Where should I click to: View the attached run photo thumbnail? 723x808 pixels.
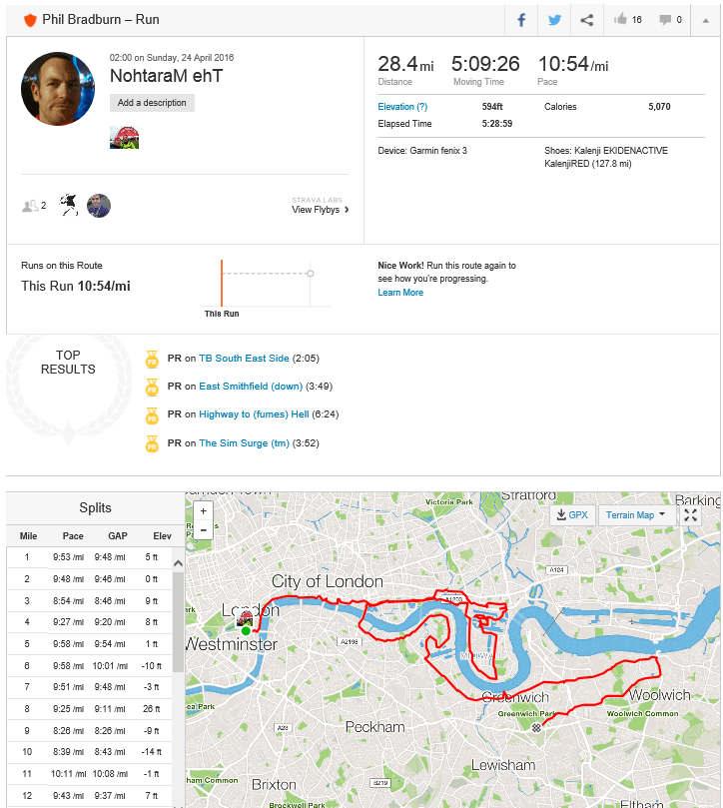124,137
